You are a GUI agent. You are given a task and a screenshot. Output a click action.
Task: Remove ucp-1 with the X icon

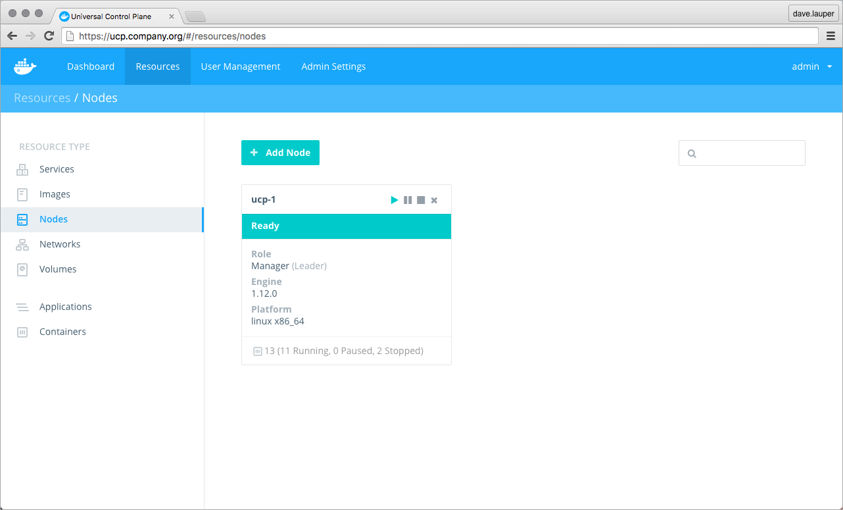[434, 200]
